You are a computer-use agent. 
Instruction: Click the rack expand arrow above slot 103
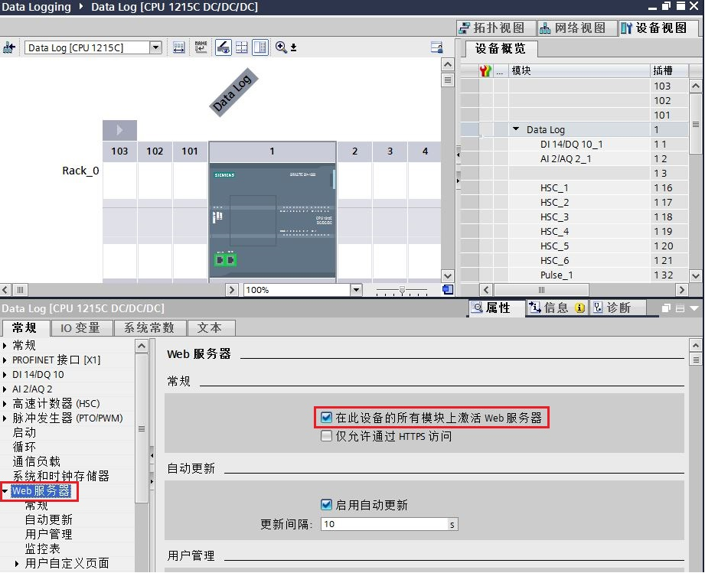point(119,130)
